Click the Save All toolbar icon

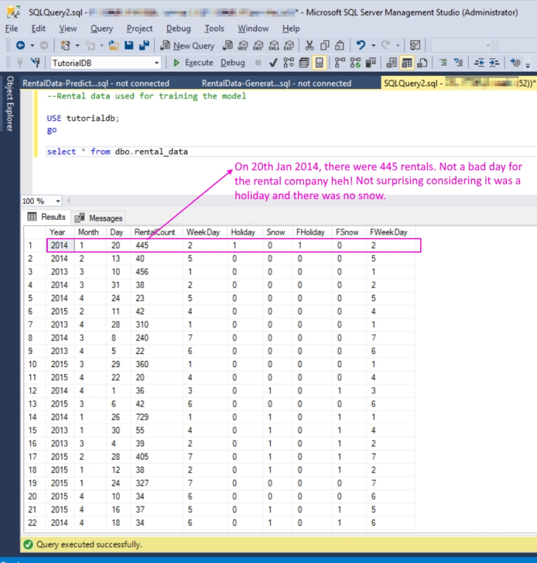click(143, 45)
